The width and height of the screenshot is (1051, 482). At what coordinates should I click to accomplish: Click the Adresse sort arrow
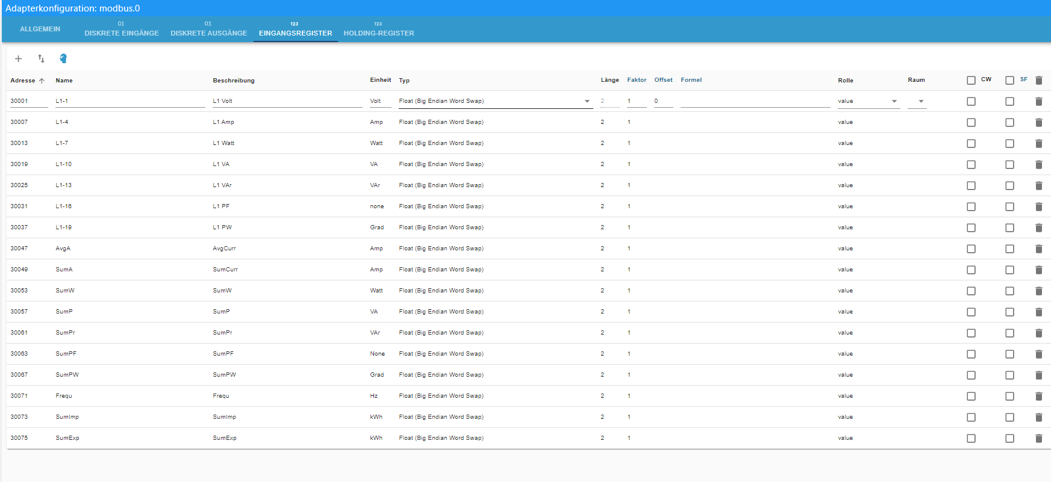pos(42,81)
